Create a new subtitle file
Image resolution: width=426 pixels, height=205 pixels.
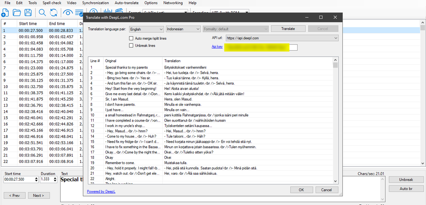pos(5,12)
